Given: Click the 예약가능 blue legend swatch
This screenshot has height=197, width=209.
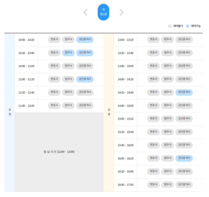Looking at the screenshot, I should [x=188, y=26].
